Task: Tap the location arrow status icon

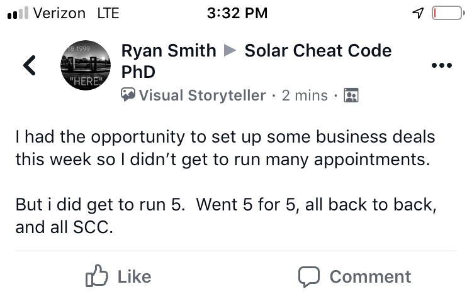Action: click(x=418, y=13)
